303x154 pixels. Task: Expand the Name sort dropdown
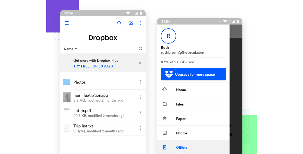70,49
